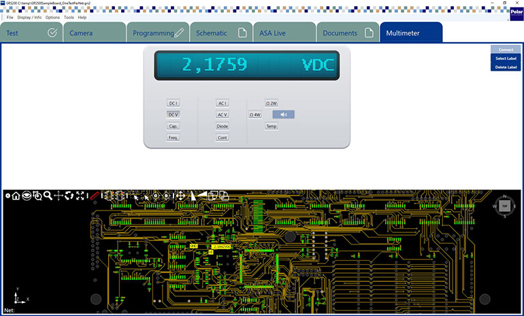Open the Tools menu
Screen dimensions: 524x316
coord(69,17)
